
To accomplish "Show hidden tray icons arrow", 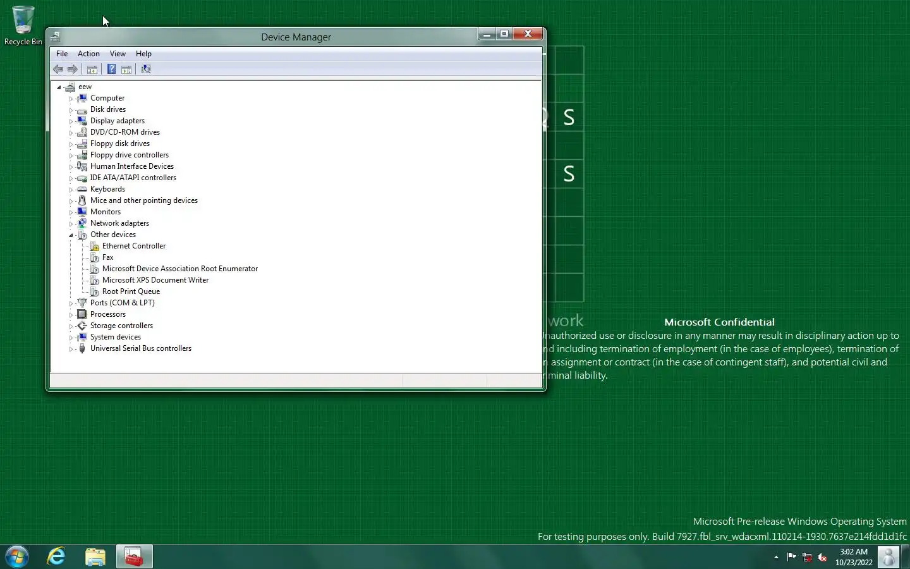I will tap(776, 557).
